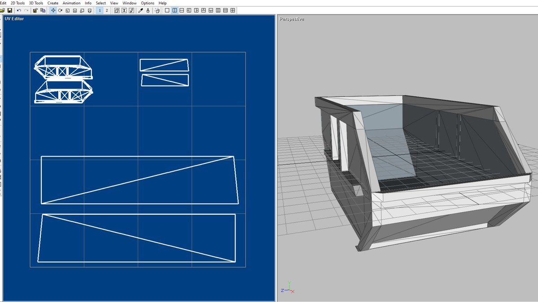Enable the dashed rectangle selection mode icon
Viewport: 538px width, 302px height.
117,10
